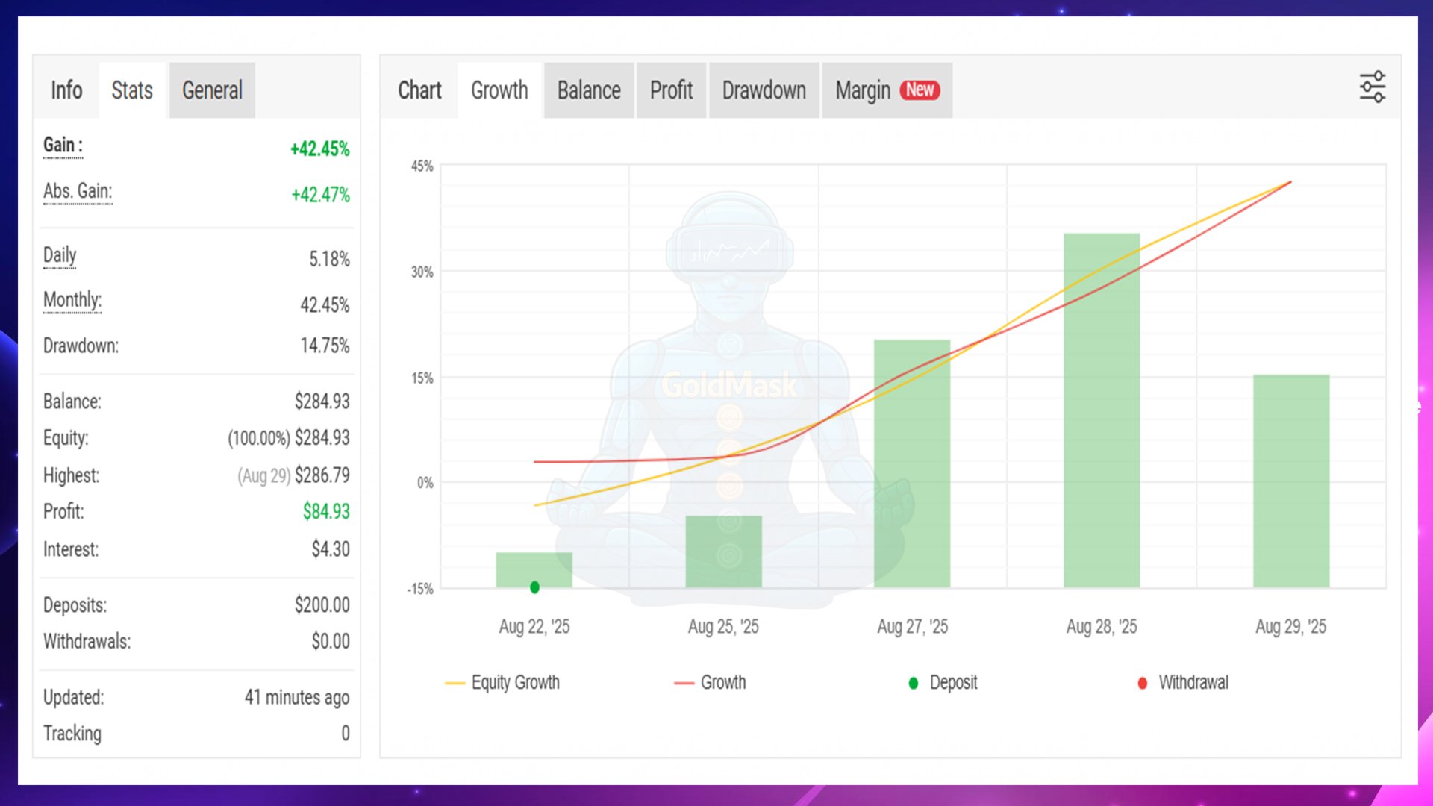Open the chart settings sliders icon

pos(1372,87)
